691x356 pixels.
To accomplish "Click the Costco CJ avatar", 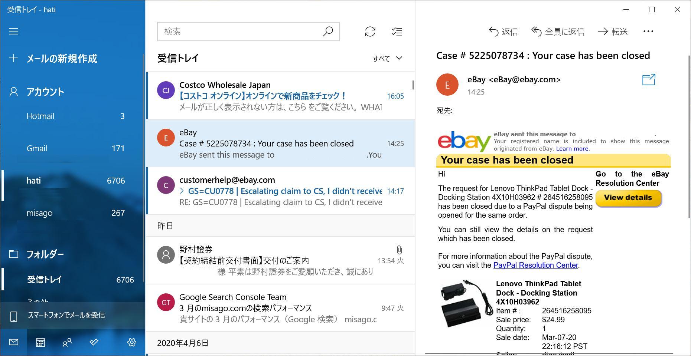I will [x=166, y=90].
